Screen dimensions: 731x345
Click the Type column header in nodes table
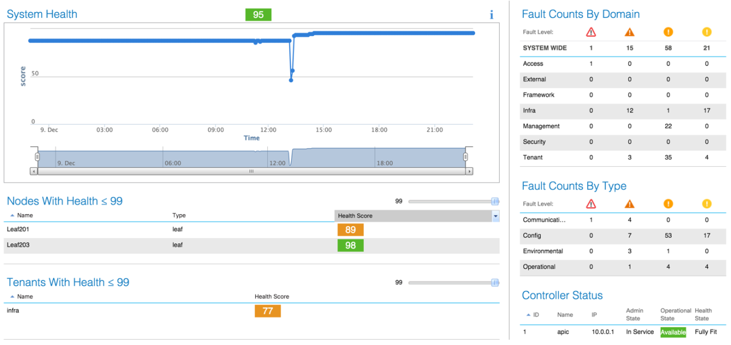pos(179,215)
